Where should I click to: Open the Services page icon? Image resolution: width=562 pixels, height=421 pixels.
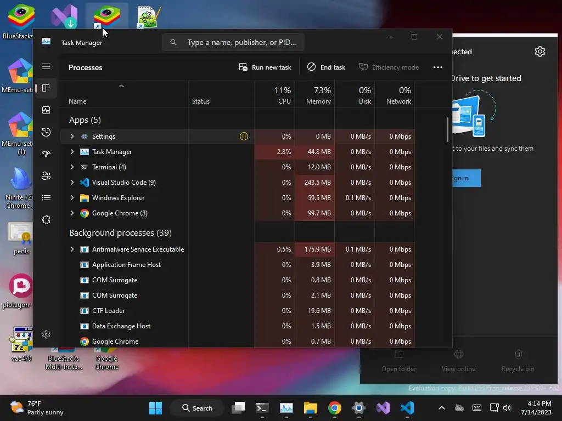pos(46,220)
